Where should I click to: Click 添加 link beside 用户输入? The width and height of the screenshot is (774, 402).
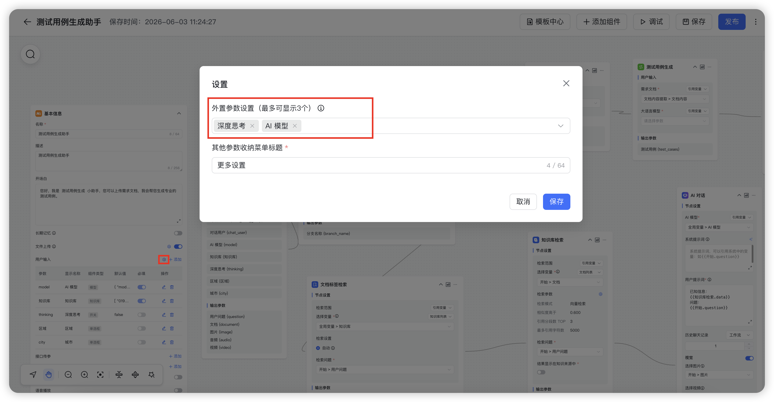pyautogui.click(x=176, y=259)
